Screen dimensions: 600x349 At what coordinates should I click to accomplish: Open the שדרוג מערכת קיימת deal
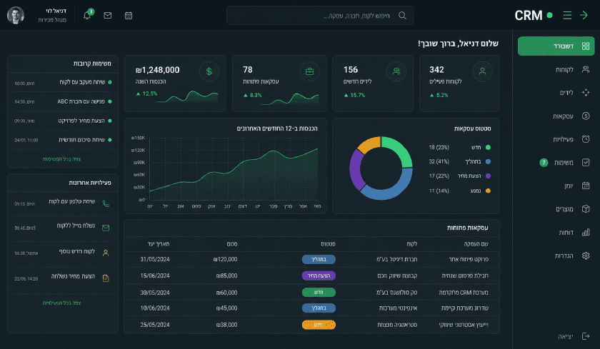pos(464,308)
